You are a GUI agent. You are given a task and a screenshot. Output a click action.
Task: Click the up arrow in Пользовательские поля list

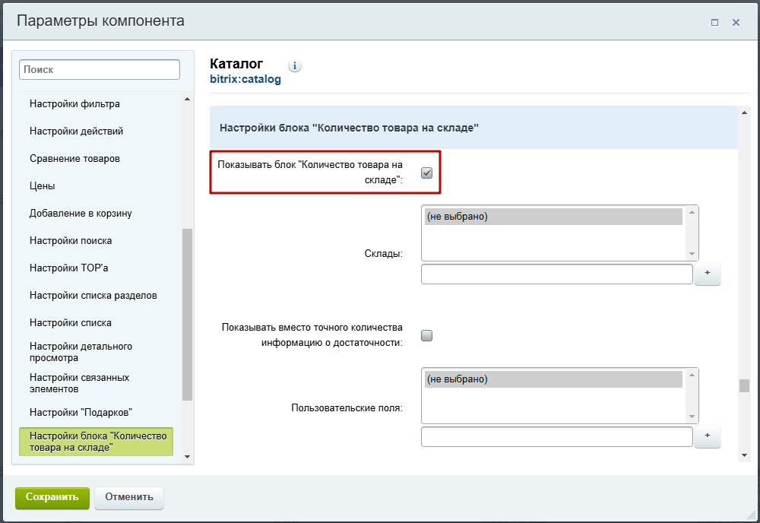click(x=692, y=375)
